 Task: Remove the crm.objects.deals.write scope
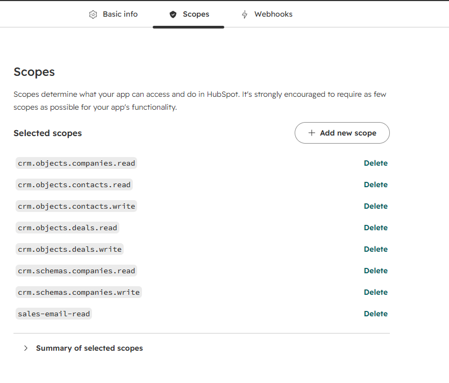pos(376,249)
